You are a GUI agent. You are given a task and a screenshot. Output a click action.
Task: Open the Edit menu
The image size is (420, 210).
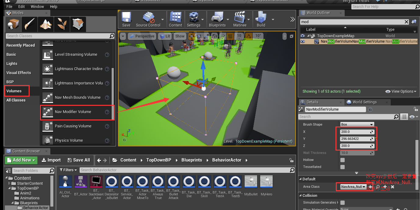[22, 6]
